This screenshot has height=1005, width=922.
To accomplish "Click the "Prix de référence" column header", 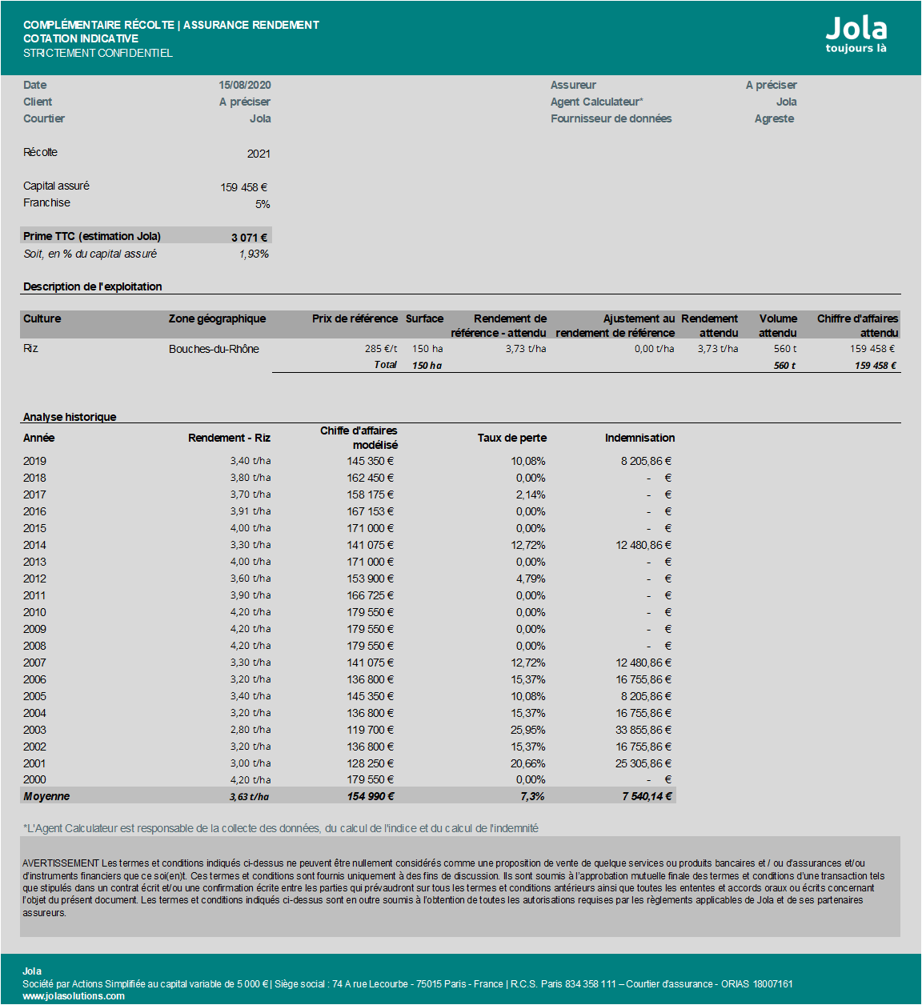I will tap(355, 318).
